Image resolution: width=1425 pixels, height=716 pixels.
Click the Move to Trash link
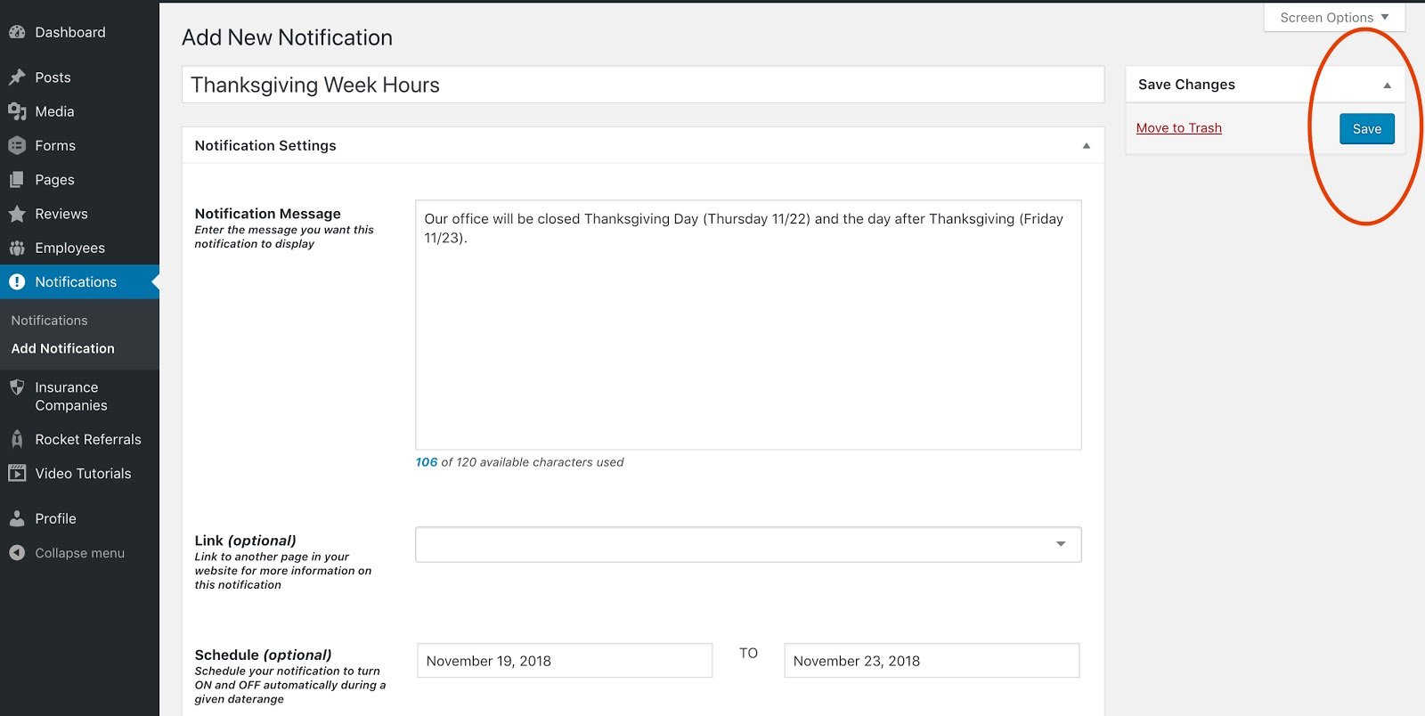1178,128
